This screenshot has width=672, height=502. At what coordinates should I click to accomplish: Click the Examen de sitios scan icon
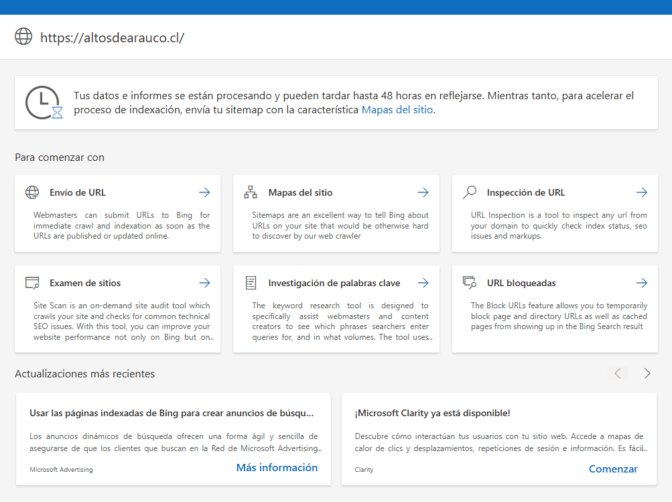[x=32, y=283]
